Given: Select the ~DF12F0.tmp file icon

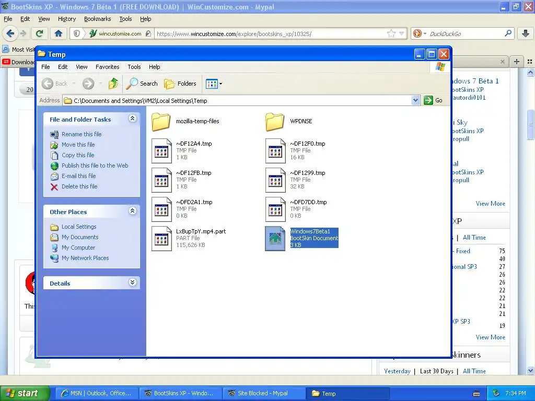Looking at the screenshot, I should pos(275,151).
